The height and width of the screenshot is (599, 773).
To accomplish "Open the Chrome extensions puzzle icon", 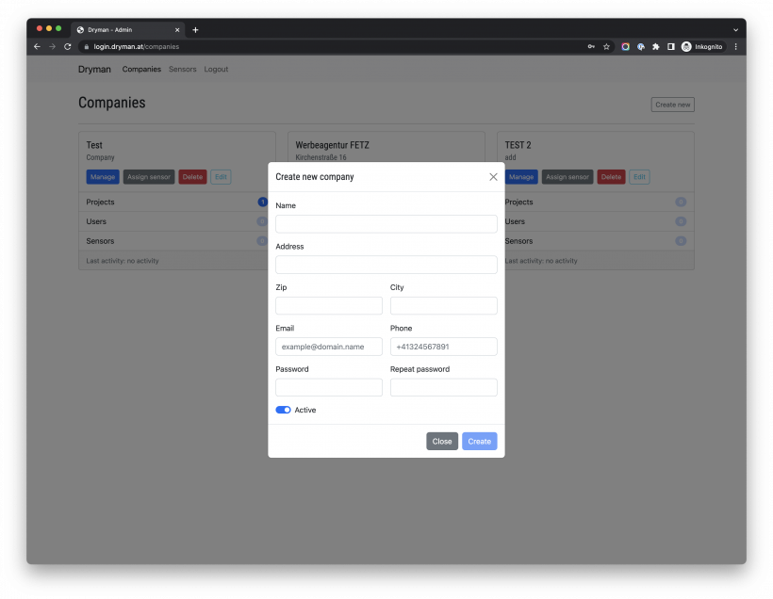I will pos(655,46).
